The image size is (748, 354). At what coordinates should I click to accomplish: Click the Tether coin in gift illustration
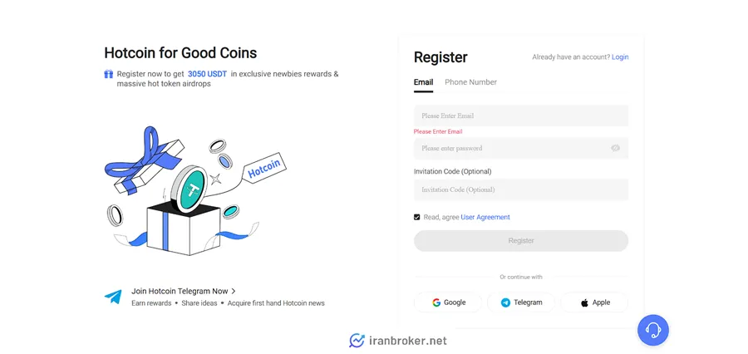189,189
